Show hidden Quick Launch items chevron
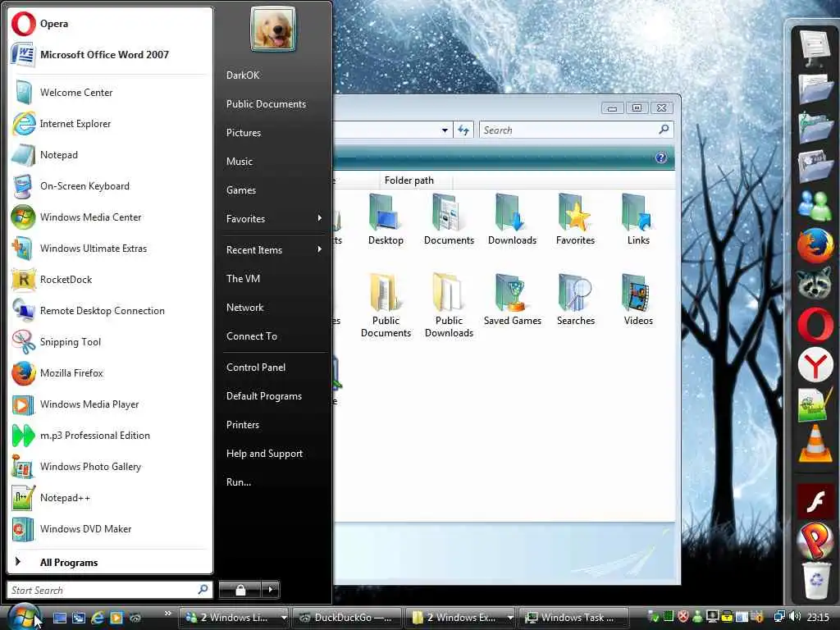The width and height of the screenshot is (840, 630). pyautogui.click(x=167, y=613)
